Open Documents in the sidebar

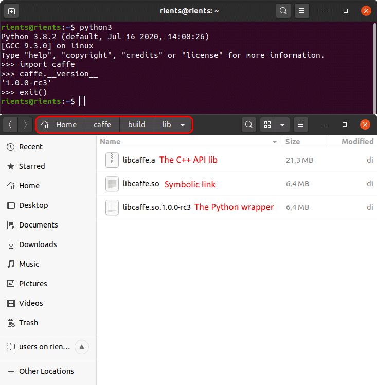click(48, 225)
